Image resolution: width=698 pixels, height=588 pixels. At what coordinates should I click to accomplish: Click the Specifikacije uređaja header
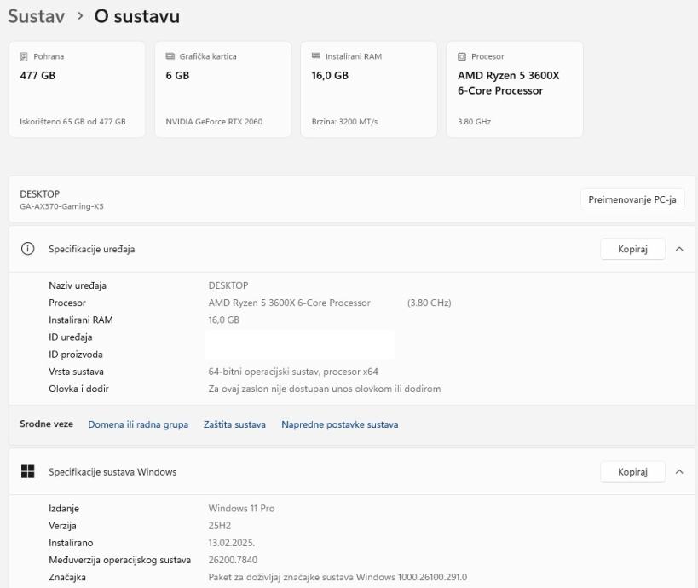(x=92, y=250)
